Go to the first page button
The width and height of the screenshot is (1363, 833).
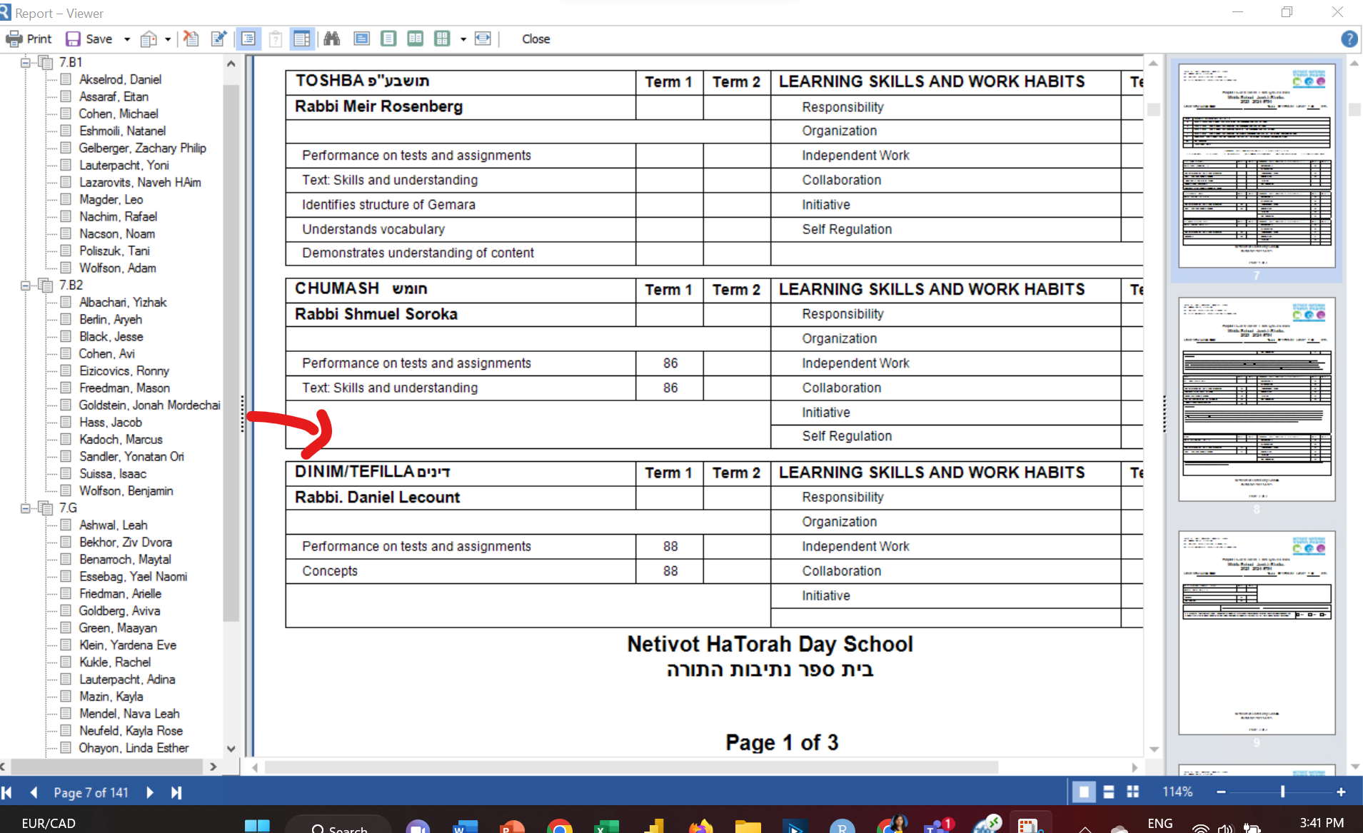point(7,792)
